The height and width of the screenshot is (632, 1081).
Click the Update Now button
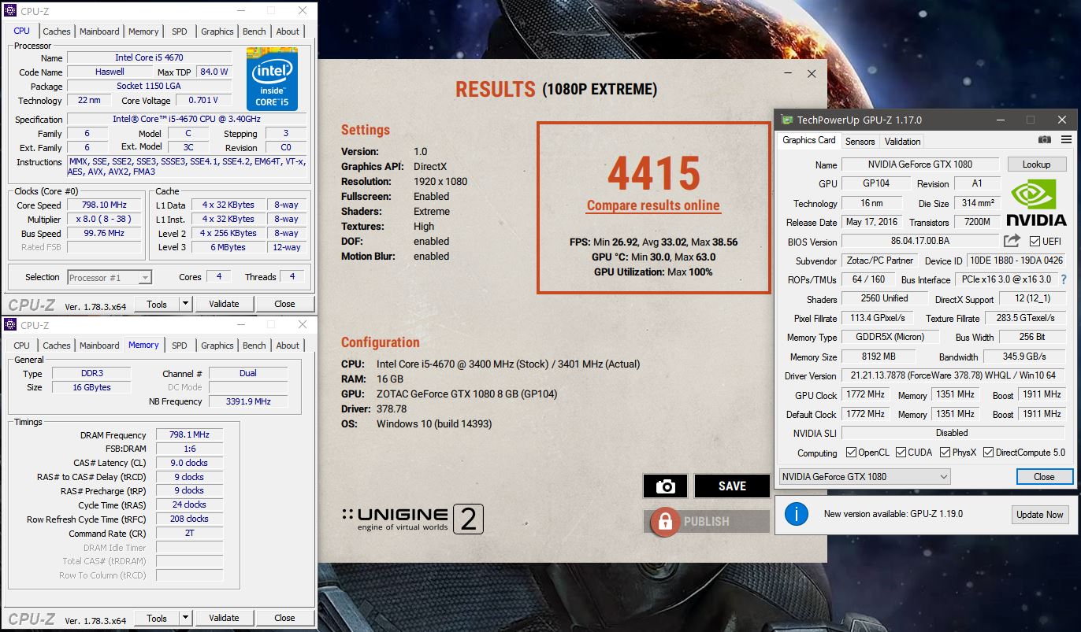[x=1039, y=515]
